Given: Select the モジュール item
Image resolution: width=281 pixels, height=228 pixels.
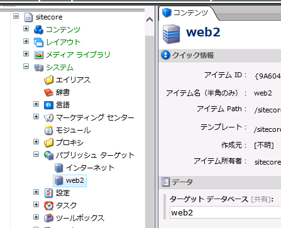Looking at the screenshot, I should point(73,130).
